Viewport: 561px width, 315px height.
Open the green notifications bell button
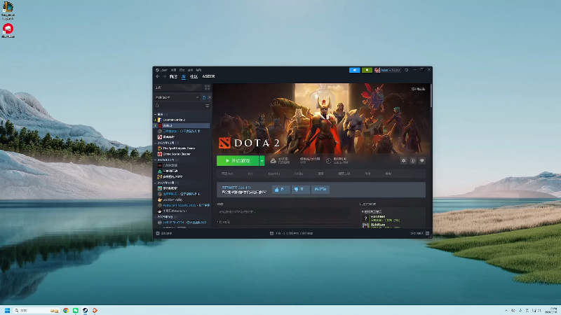(367, 70)
